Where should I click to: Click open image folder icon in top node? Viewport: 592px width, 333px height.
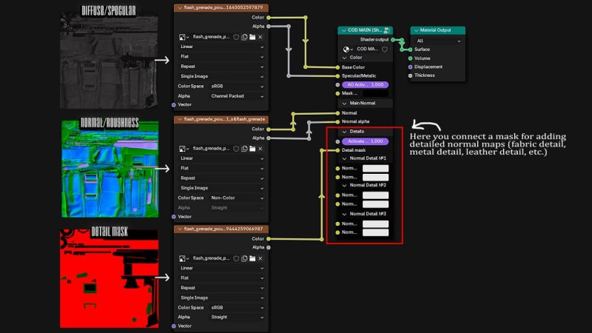252,36
